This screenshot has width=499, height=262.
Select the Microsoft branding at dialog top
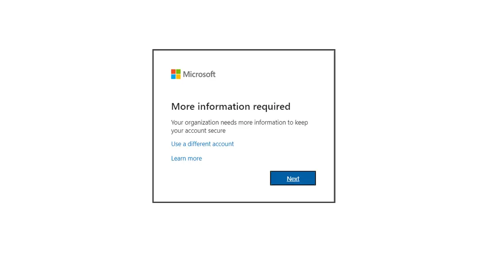coord(193,74)
